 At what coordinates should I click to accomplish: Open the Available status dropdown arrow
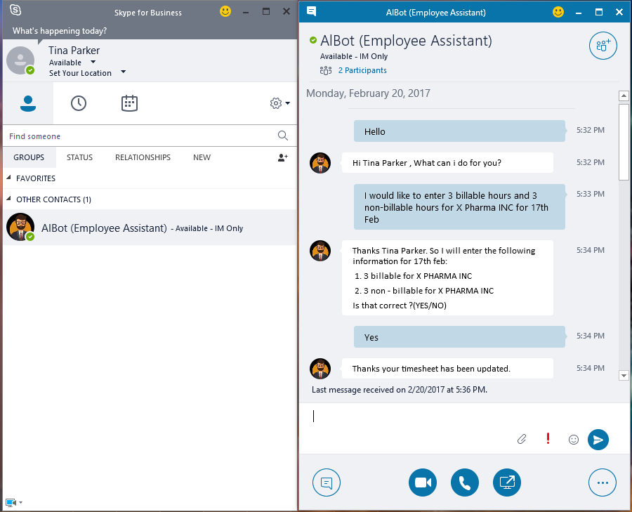coord(93,62)
